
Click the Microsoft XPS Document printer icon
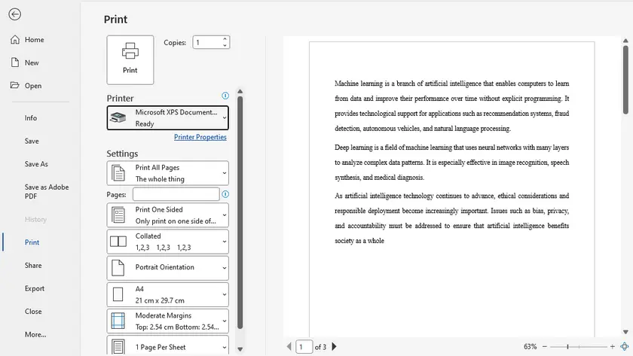point(118,117)
